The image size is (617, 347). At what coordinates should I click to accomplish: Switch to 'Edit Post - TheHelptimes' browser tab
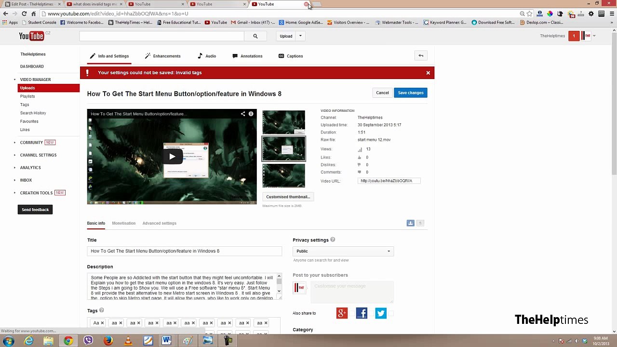pyautogui.click(x=32, y=4)
